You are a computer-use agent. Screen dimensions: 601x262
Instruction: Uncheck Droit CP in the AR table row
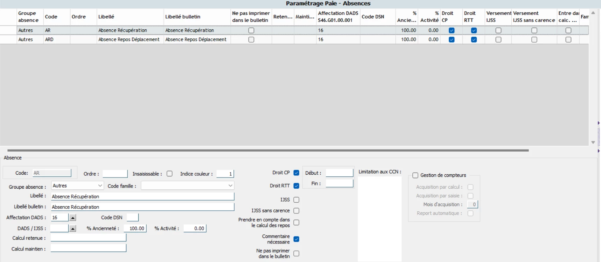(452, 30)
